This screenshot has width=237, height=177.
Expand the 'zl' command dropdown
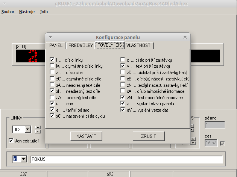point(24,159)
